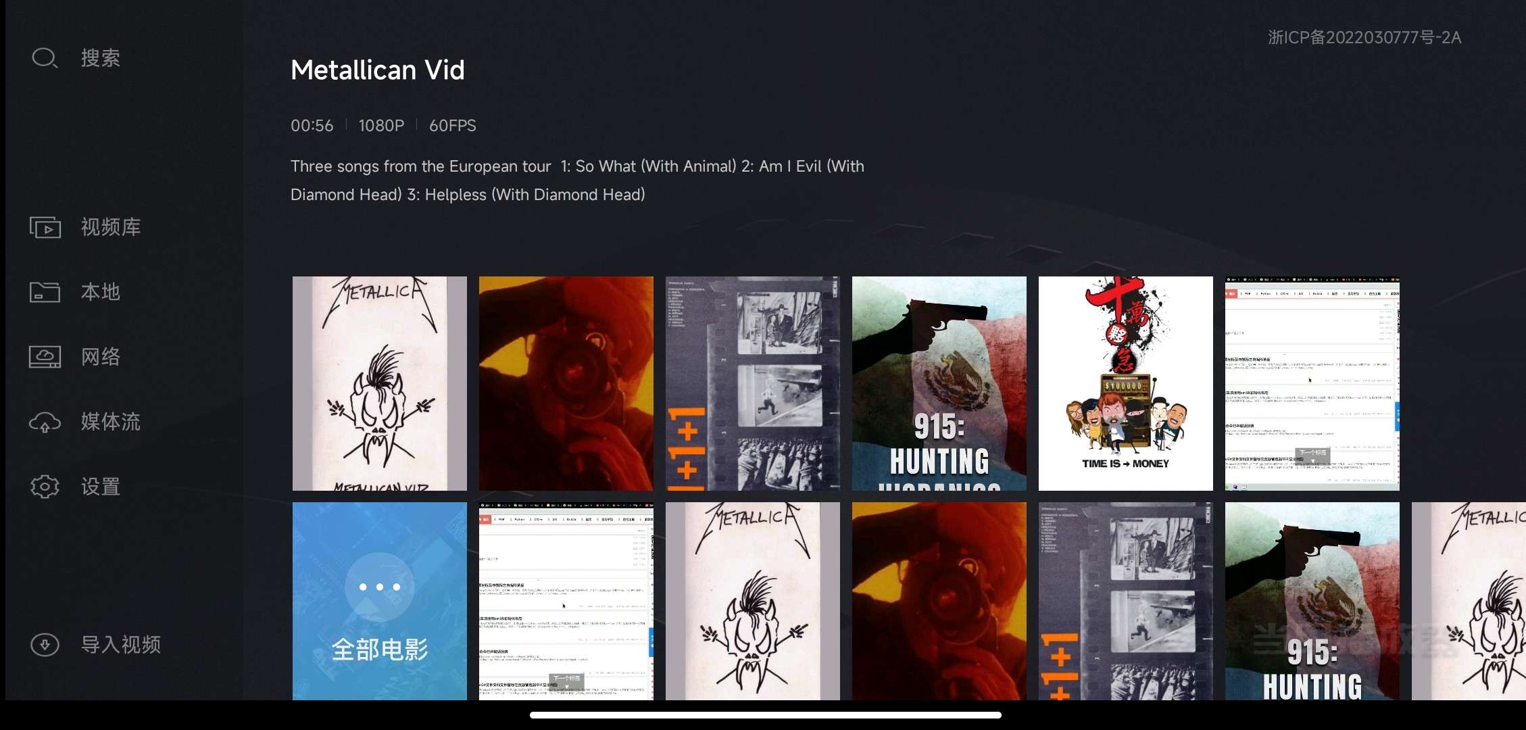Click the 导入视频 download icon

click(45, 645)
